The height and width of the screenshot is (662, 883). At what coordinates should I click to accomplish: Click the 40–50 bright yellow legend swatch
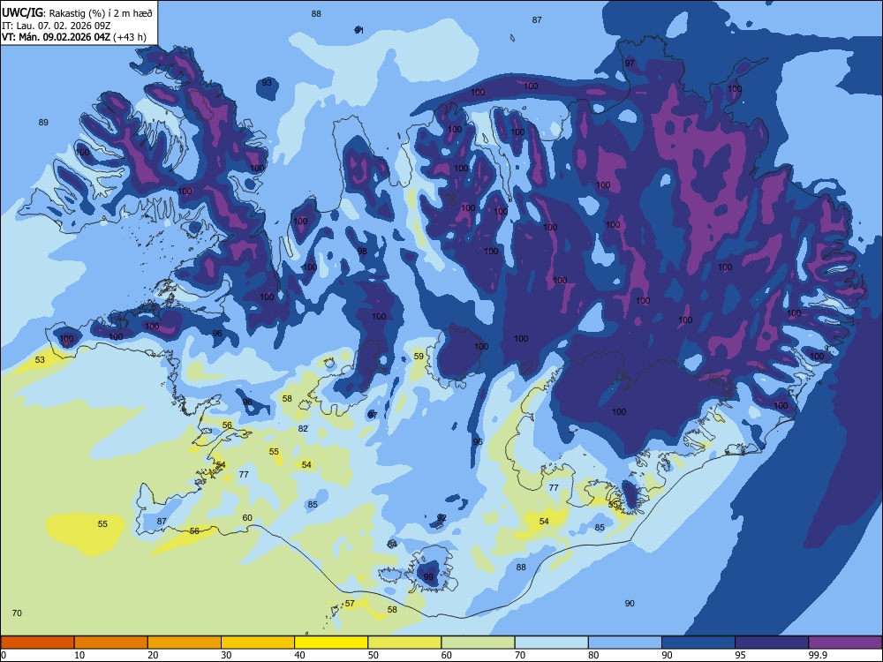pos(331,643)
